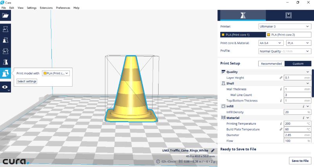Select the Rotate tool
This screenshot has width=314, height=167.
click(5, 51)
